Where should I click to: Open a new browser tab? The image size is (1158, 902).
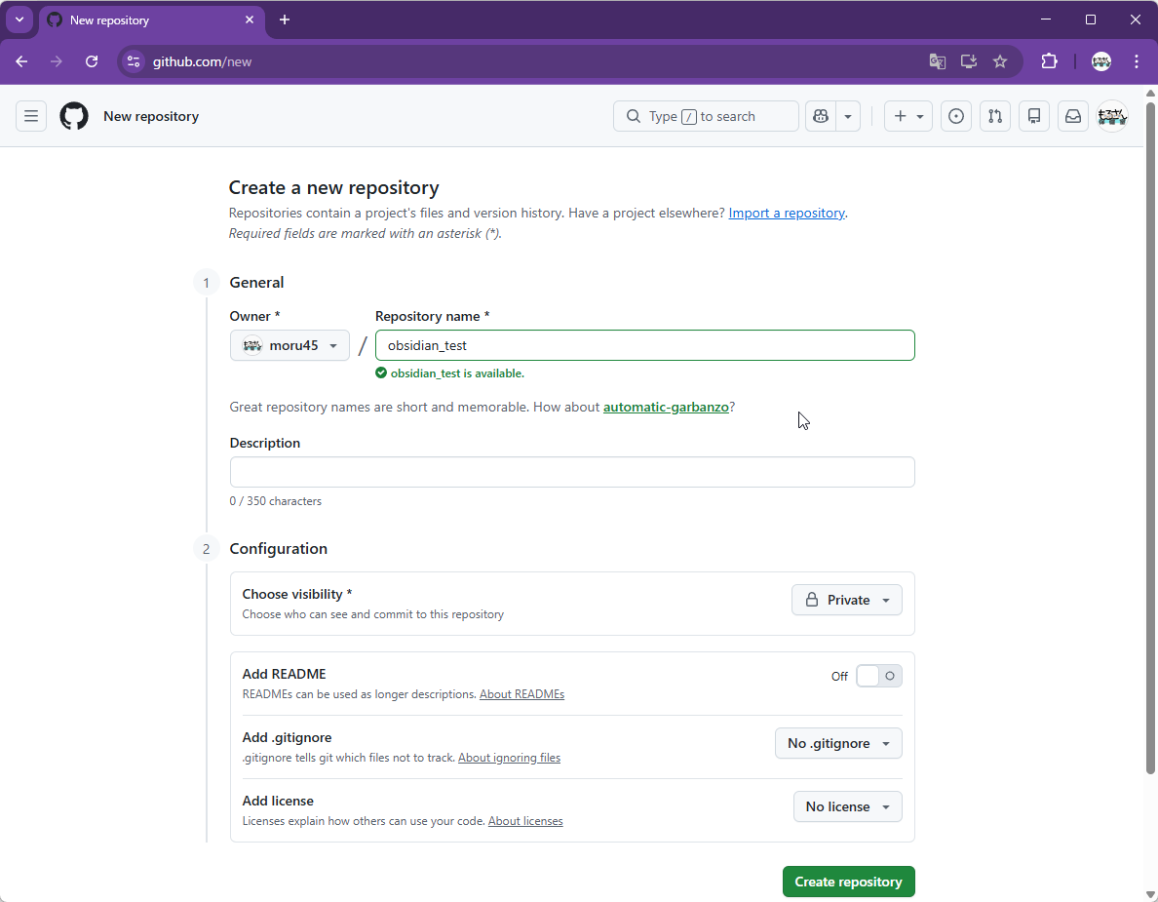pos(285,20)
